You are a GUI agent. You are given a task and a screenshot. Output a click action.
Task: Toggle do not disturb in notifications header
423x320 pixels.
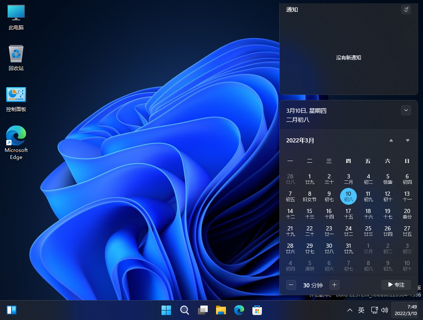click(406, 9)
